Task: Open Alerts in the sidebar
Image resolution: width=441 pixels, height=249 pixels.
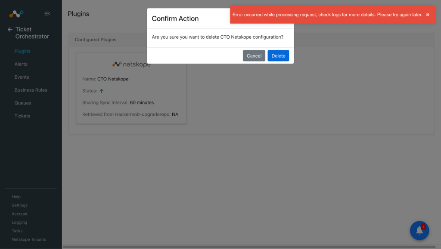Action: pos(21,64)
